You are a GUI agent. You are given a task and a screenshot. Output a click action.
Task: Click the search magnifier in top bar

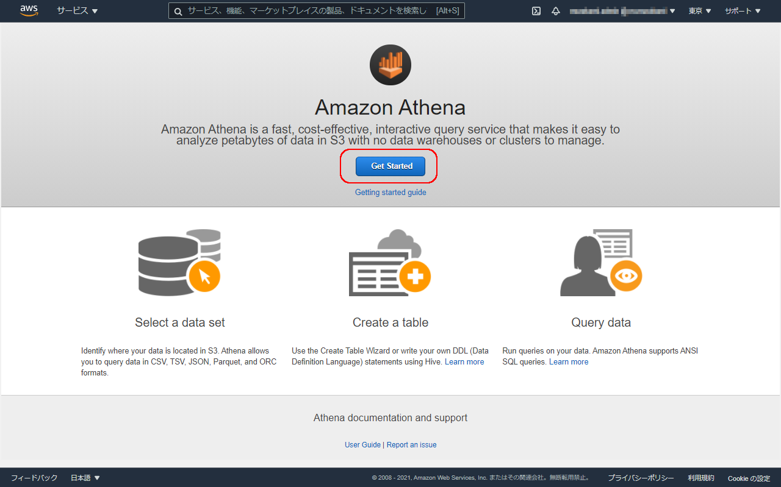click(178, 11)
